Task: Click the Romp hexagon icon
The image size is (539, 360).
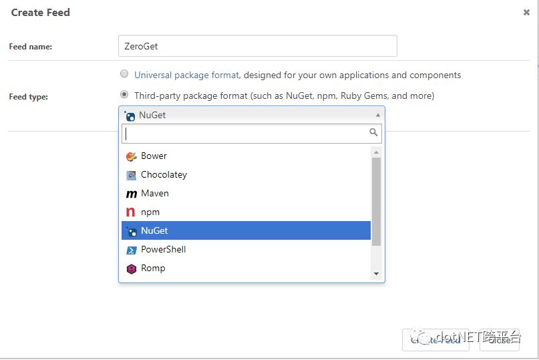Action: 132,268
